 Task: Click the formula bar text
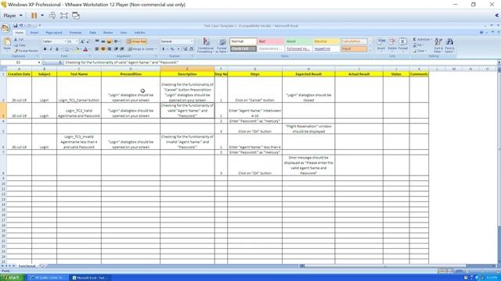coord(122,62)
